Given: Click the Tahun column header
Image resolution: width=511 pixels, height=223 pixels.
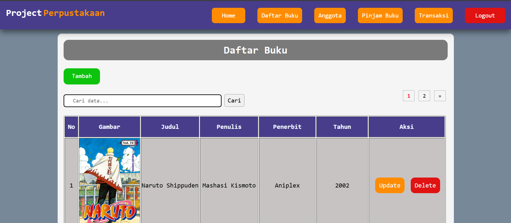Looking at the screenshot, I should pos(342,127).
